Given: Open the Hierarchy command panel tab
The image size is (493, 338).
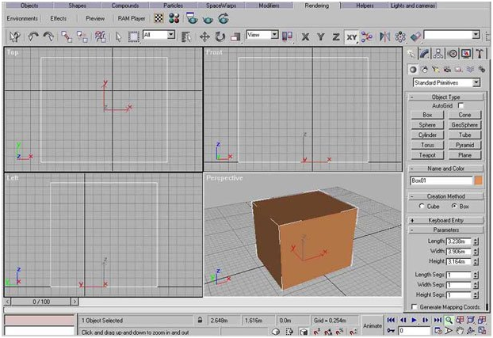Looking at the screenshot, I should pyautogui.click(x=438, y=53).
